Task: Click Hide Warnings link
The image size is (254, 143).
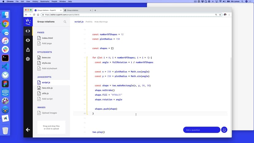Action: (x=101, y=22)
